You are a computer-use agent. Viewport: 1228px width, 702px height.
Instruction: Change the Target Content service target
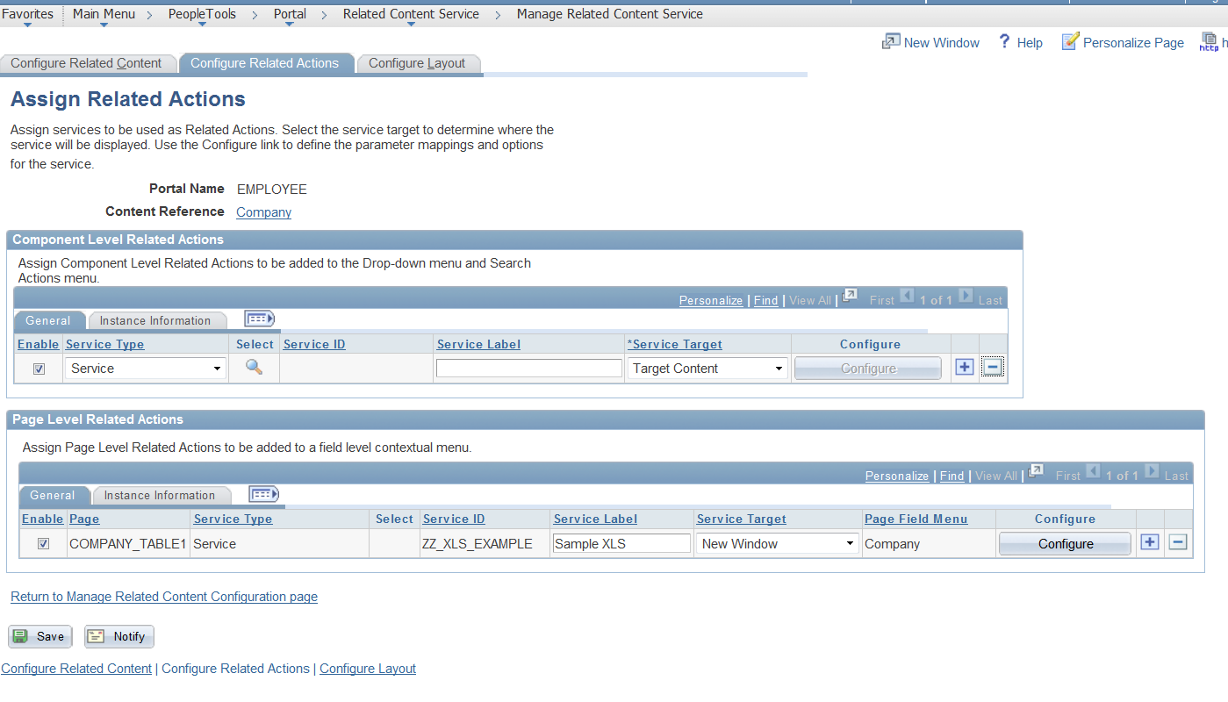pos(707,368)
